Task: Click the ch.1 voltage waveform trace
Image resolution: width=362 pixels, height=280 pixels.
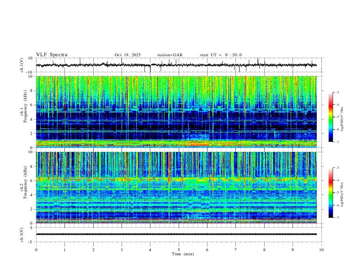Action: [x=176, y=65]
